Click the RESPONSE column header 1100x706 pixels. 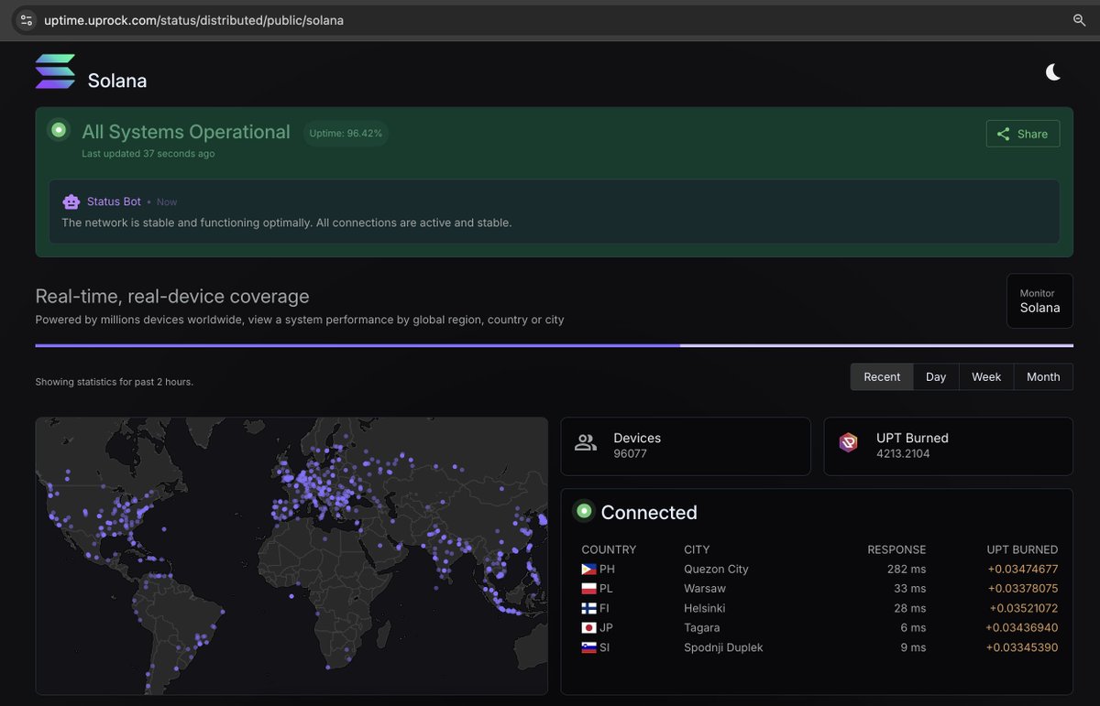[x=896, y=549]
